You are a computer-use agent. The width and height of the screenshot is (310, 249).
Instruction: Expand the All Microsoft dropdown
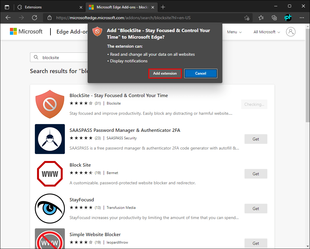266,31
